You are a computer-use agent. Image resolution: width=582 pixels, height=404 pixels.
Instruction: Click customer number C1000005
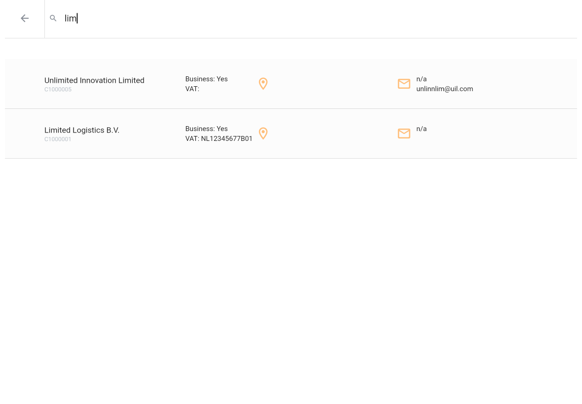(x=58, y=90)
